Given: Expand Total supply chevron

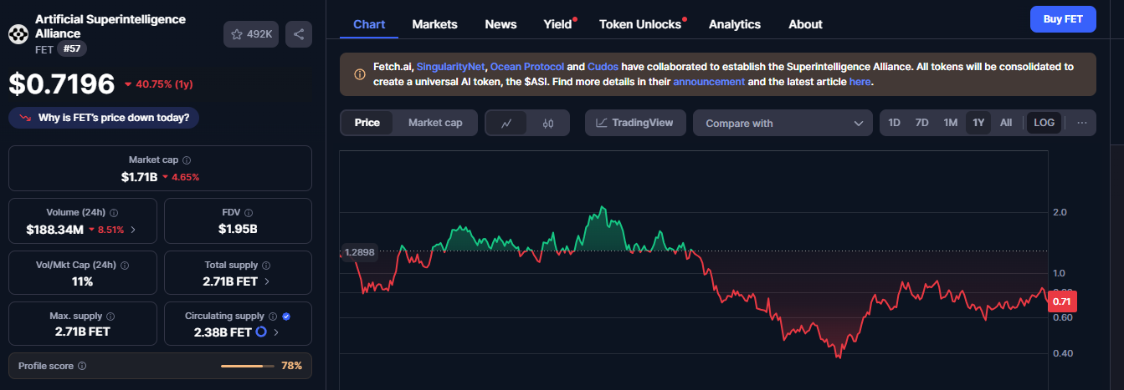Looking at the screenshot, I should pyautogui.click(x=267, y=281).
